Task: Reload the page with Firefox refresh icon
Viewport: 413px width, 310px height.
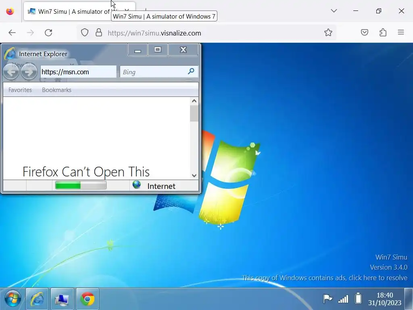Action: click(48, 33)
